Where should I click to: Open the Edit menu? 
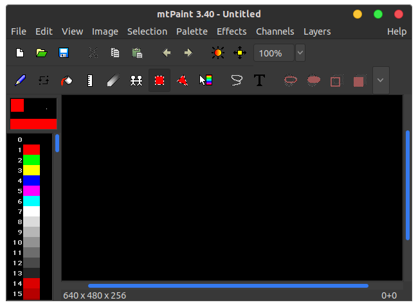44,31
